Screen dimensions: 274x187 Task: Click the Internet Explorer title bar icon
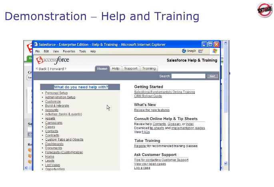click(x=36, y=44)
